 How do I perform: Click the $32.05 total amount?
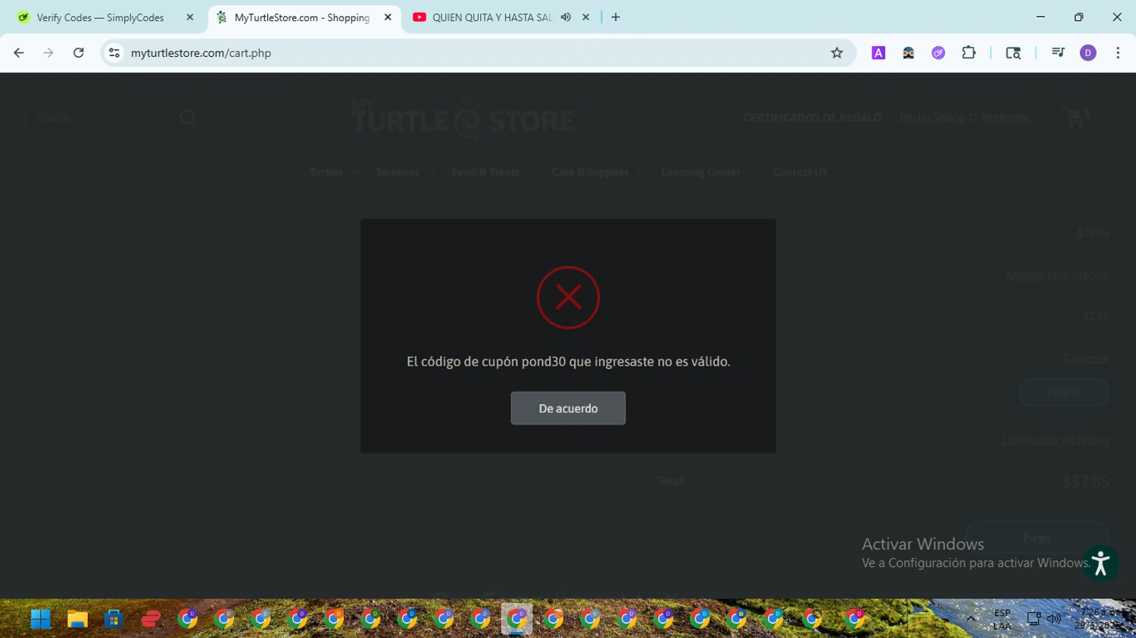click(1086, 481)
